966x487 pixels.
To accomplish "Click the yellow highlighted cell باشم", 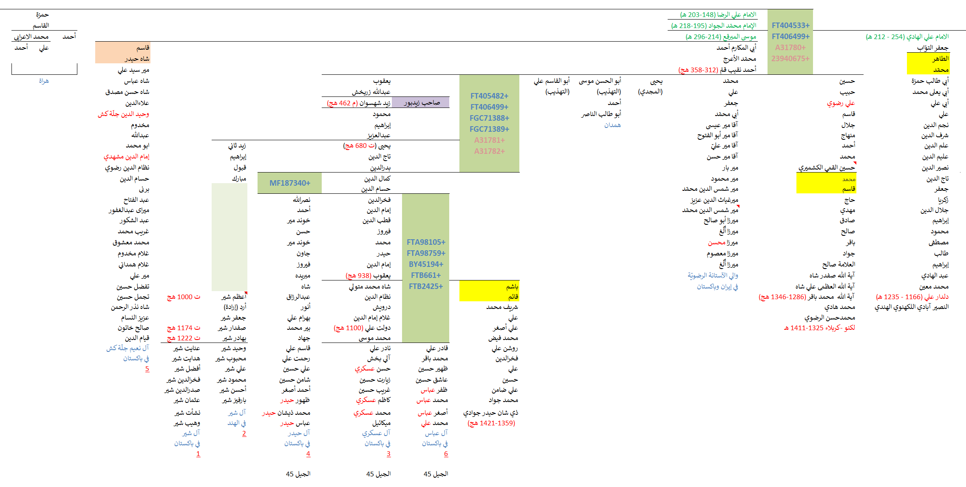I will tap(512, 286).
